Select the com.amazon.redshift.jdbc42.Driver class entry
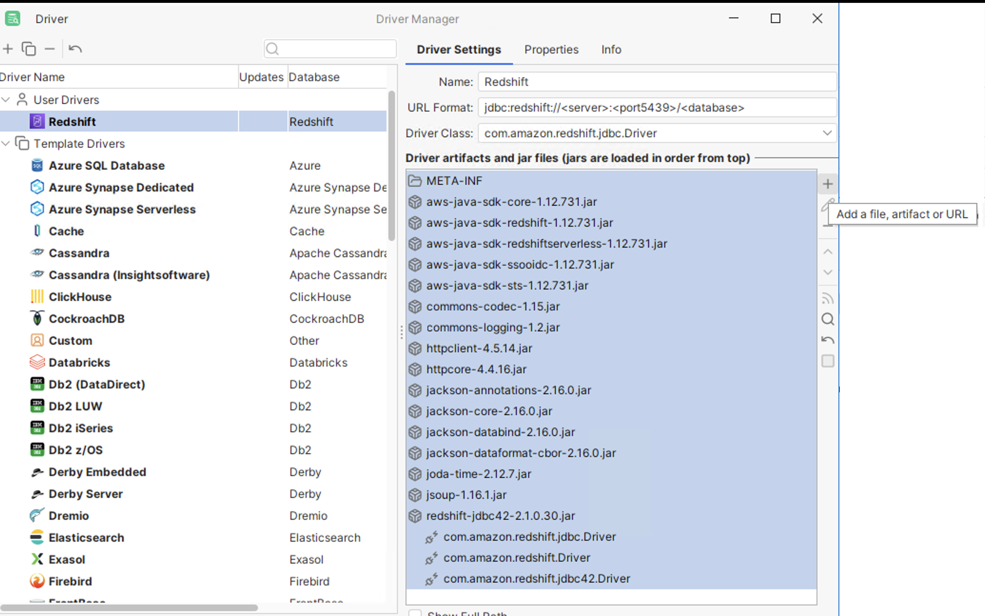985x616 pixels. (536, 579)
